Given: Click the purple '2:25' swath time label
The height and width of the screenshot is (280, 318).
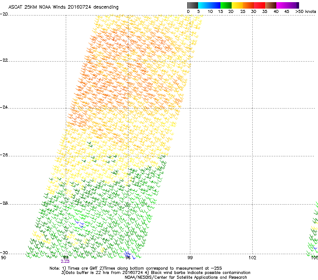Looking at the screenshot, I should click(65, 261).
